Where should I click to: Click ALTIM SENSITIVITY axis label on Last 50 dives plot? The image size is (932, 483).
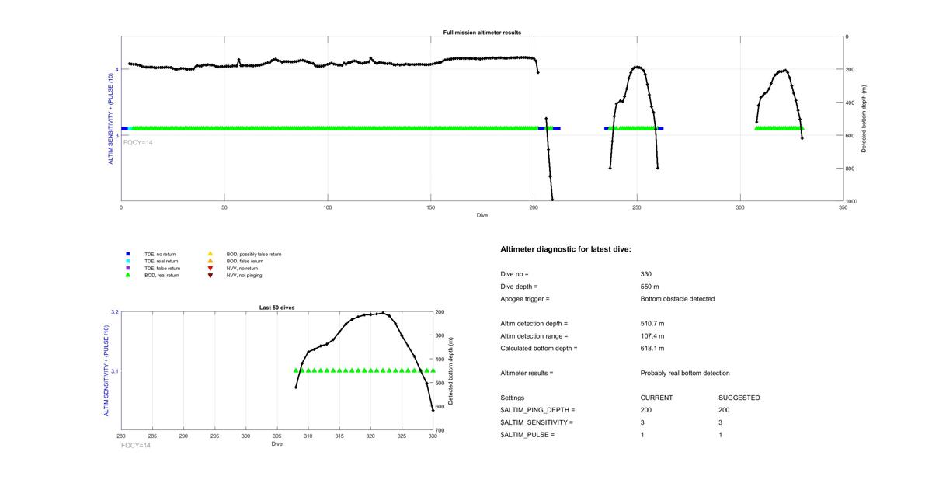pyautogui.click(x=106, y=371)
